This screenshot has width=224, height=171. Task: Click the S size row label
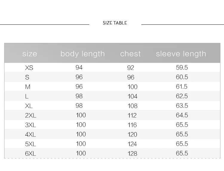pos(27,77)
